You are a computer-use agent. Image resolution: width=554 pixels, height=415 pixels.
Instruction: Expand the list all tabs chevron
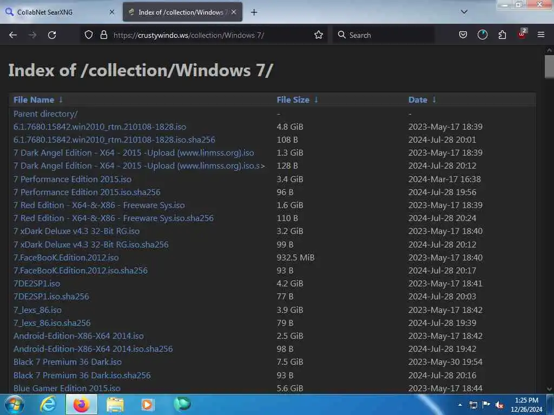464,12
